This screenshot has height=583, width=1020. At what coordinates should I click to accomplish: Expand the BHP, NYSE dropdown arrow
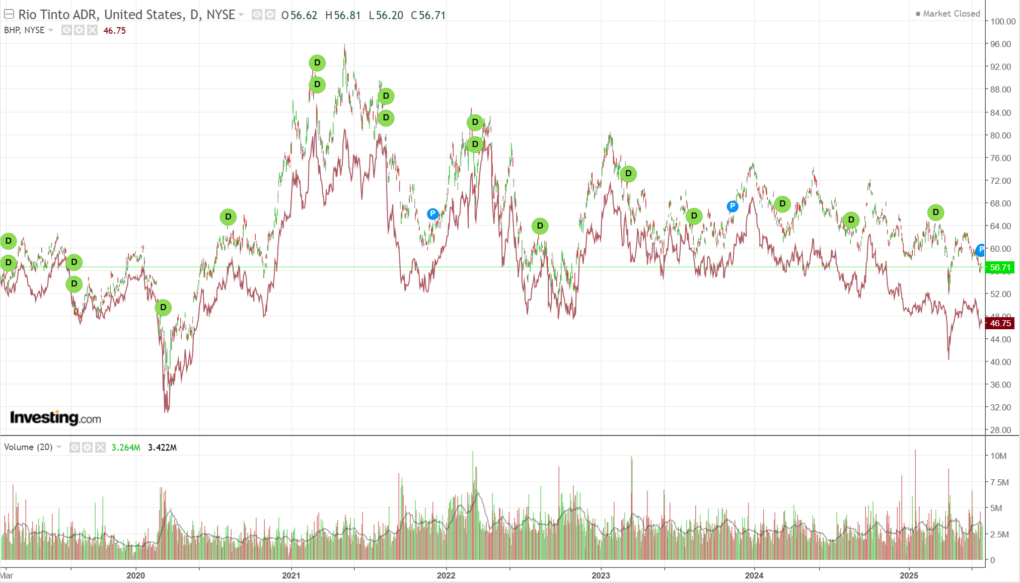[51, 30]
